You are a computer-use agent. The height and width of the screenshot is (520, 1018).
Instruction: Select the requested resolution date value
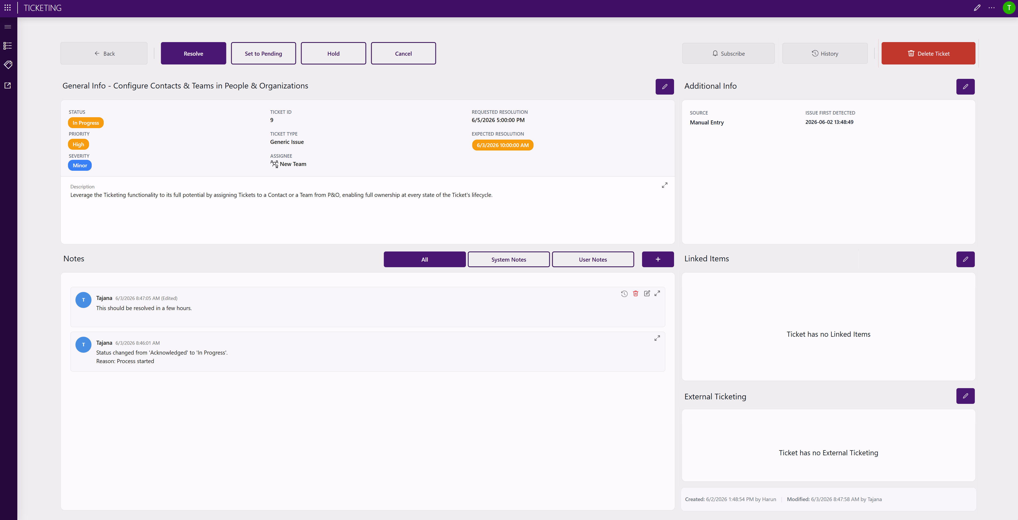498,120
